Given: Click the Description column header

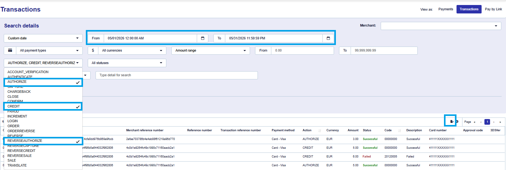Looking at the screenshot, I should (x=414, y=130).
